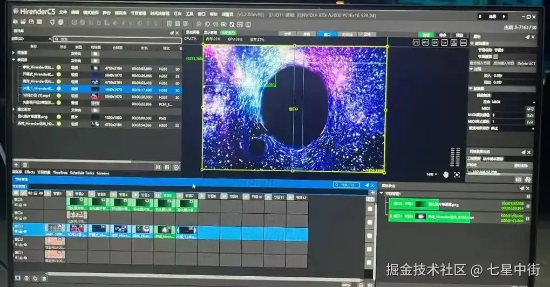Toggle the eye icon for 窗口4 layer
This screenshot has width=550, height=287.
point(25,218)
